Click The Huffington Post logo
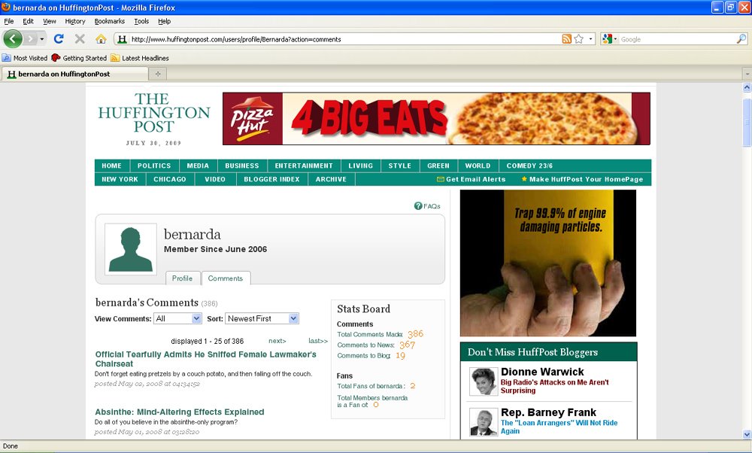This screenshot has width=752, height=453. click(154, 113)
